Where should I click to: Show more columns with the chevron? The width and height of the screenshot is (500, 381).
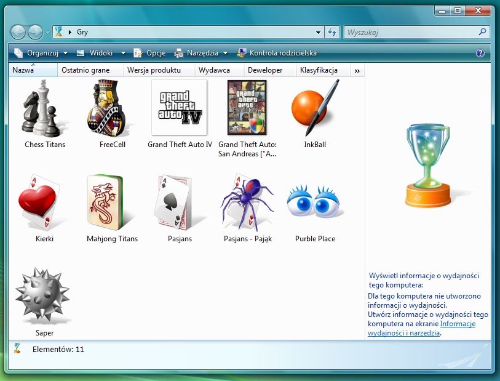(357, 71)
